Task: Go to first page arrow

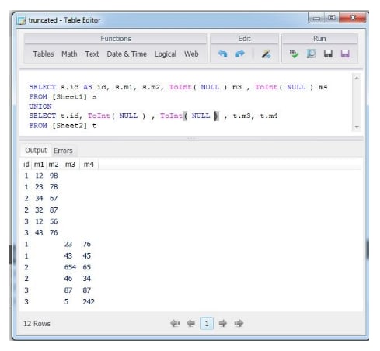Action: pyautogui.click(x=175, y=323)
